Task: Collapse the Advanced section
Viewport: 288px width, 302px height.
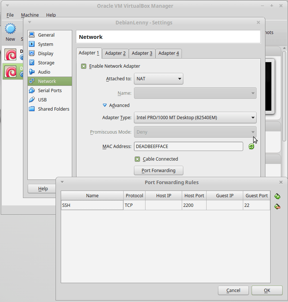Action: click(x=105, y=105)
